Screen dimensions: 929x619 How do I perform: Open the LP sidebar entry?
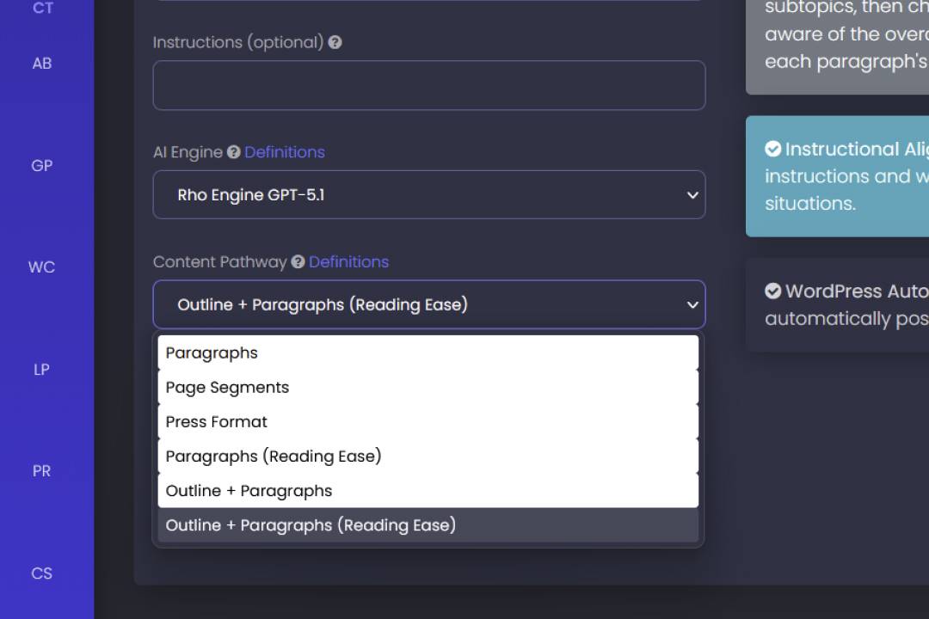pyautogui.click(x=40, y=369)
